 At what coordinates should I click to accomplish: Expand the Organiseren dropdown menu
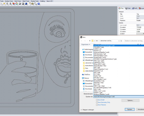(x=86, y=44)
